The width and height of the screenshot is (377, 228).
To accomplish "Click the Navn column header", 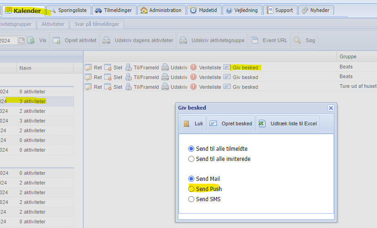I will 45,68.
